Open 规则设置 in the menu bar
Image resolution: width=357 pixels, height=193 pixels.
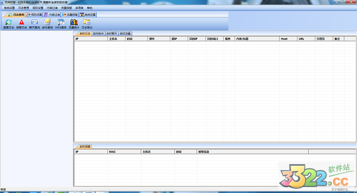click(38, 8)
